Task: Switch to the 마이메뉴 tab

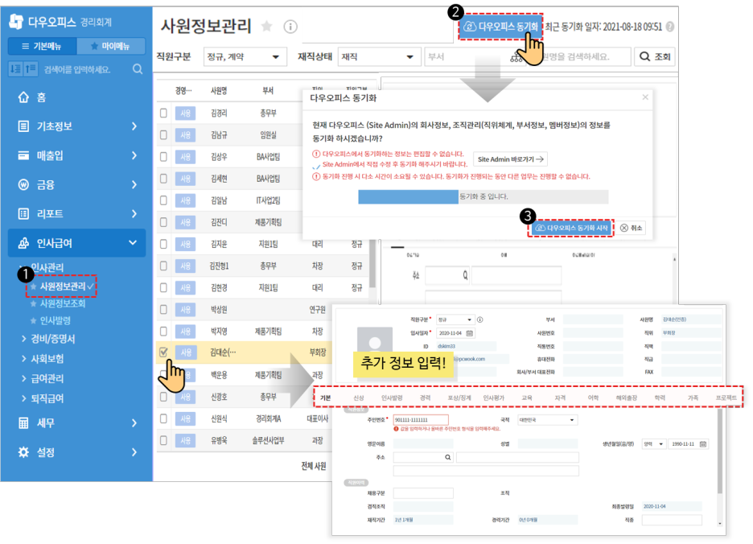Action: click(111, 46)
